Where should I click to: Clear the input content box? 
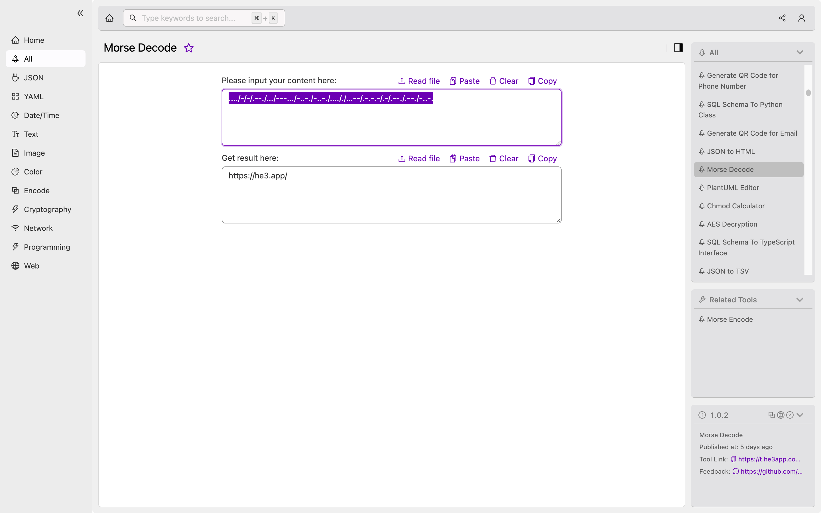tap(504, 81)
